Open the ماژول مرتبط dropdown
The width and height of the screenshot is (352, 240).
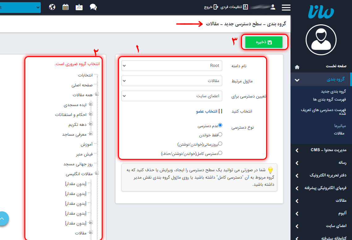[172, 81]
